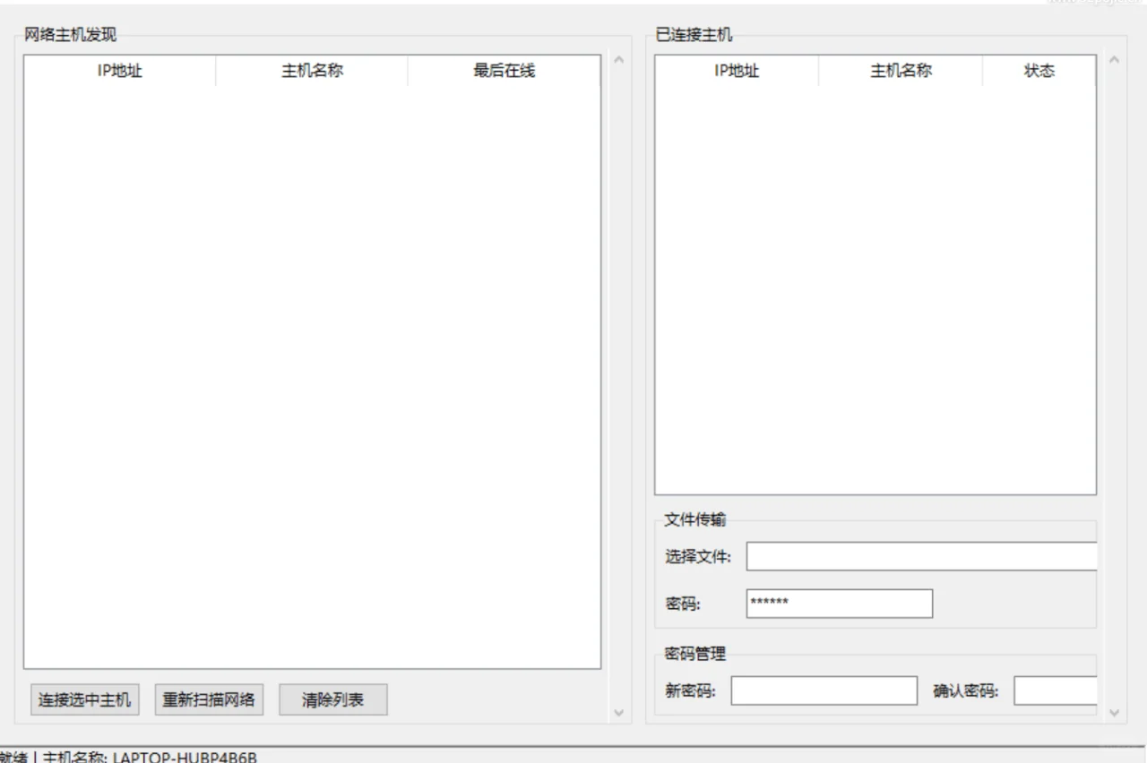
Task: Click the up scroll arrow beside 网络主机发现
Action: tap(619, 61)
